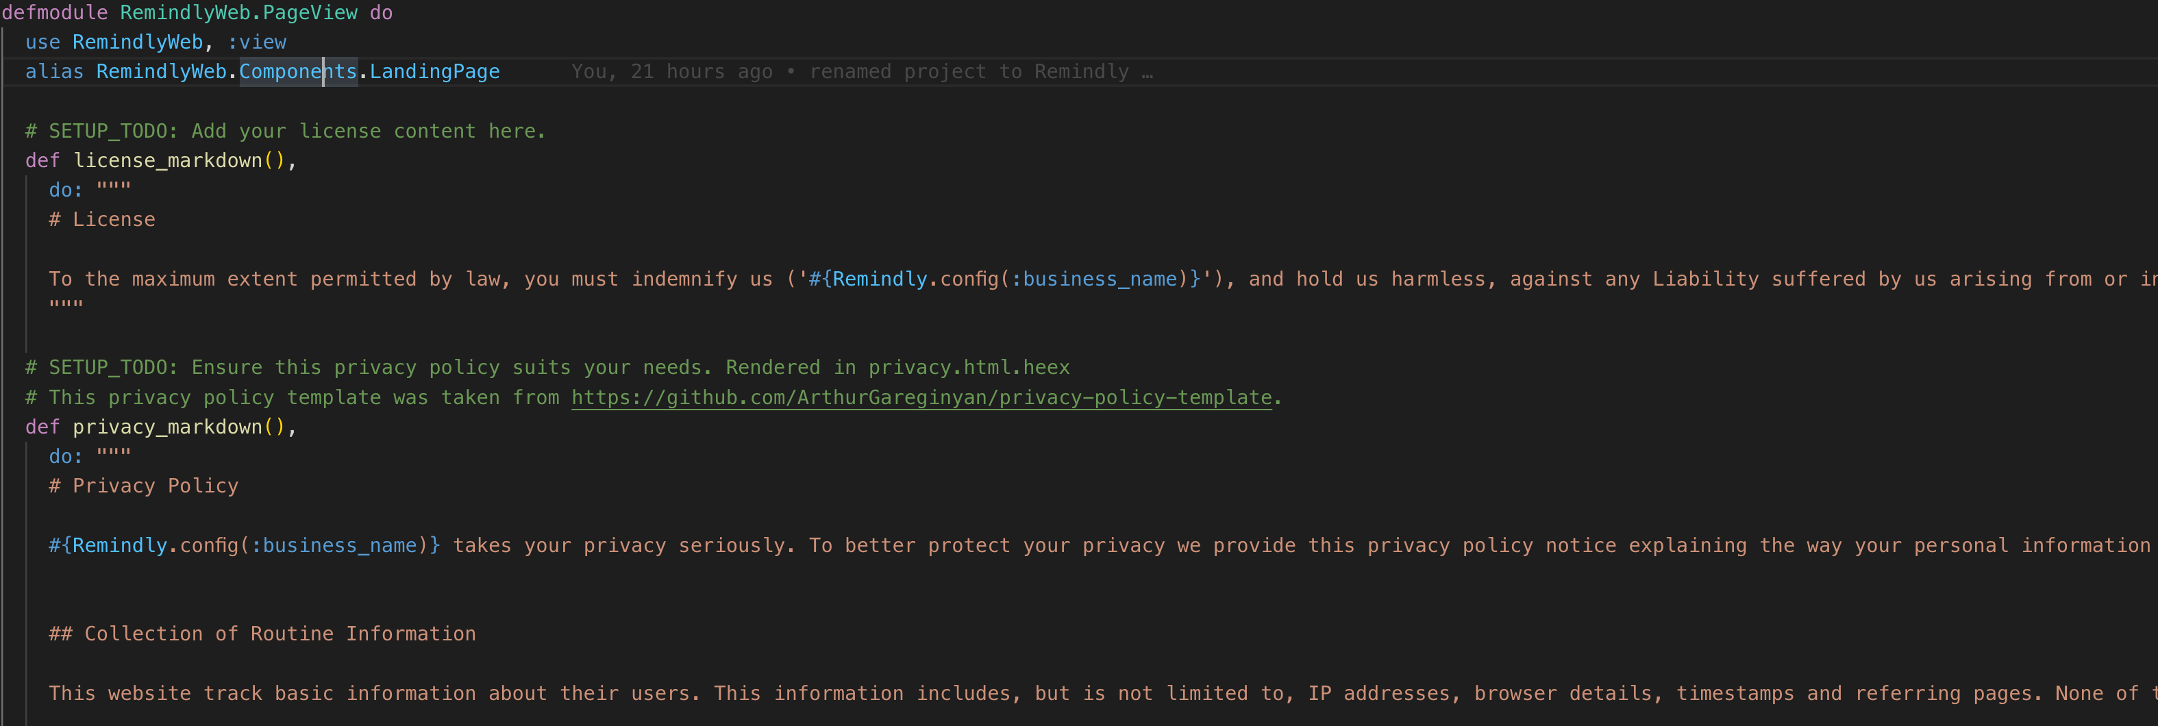Click the '# Privacy Policy' heading text
Viewport: 2158px width, 726px height.
144,486
